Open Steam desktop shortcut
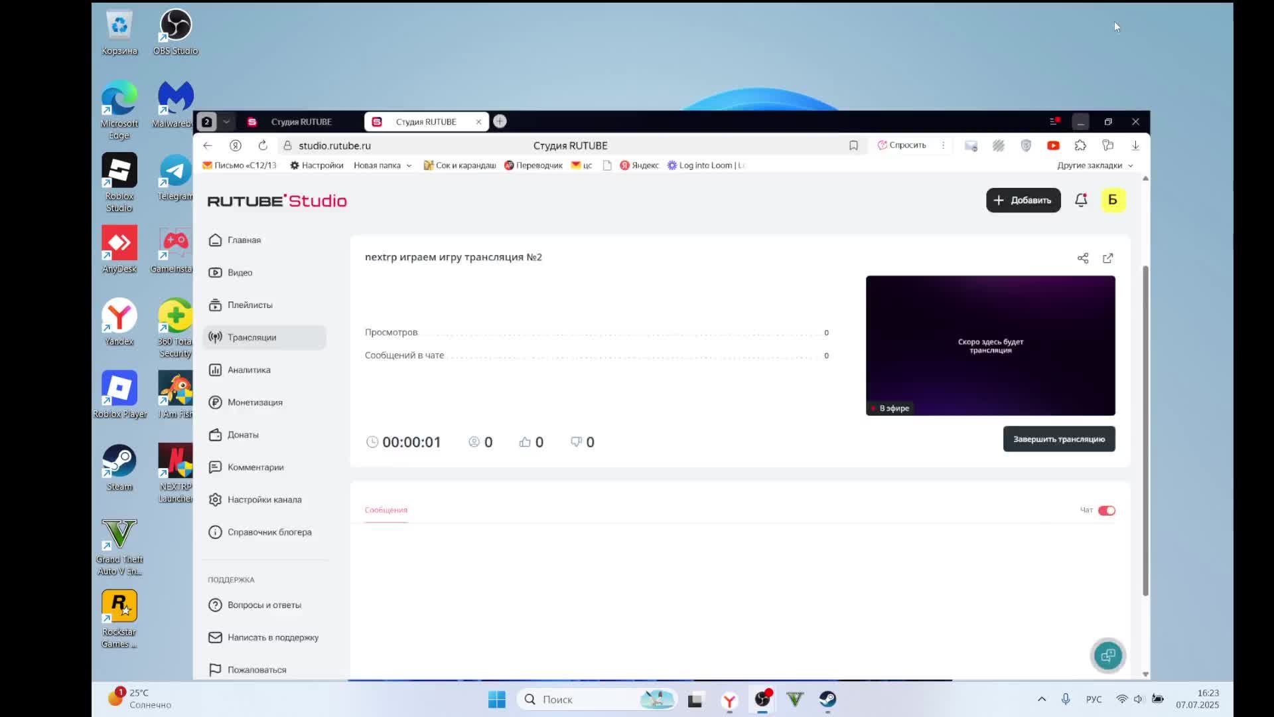 119,467
